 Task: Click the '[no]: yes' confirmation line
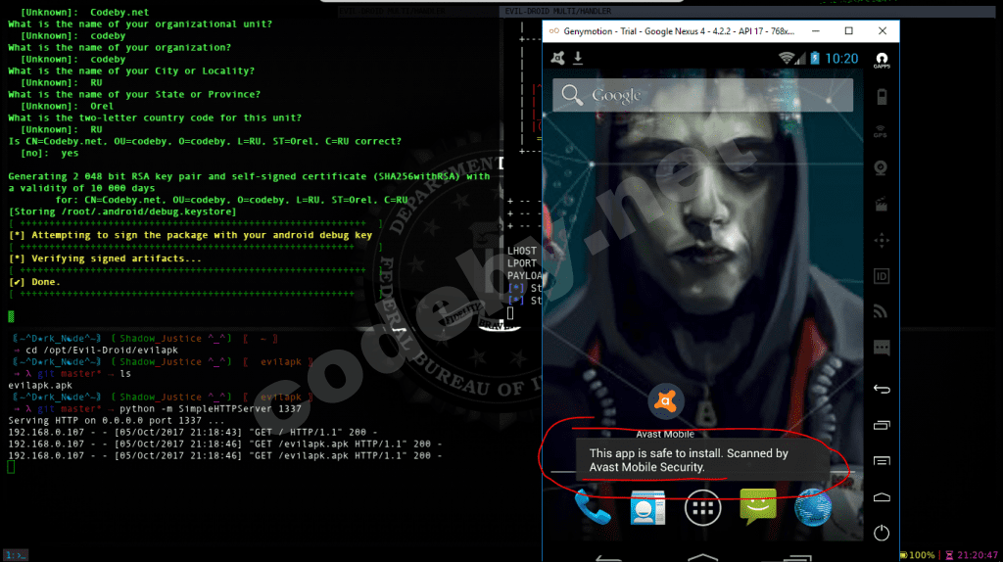pyautogui.click(x=49, y=153)
